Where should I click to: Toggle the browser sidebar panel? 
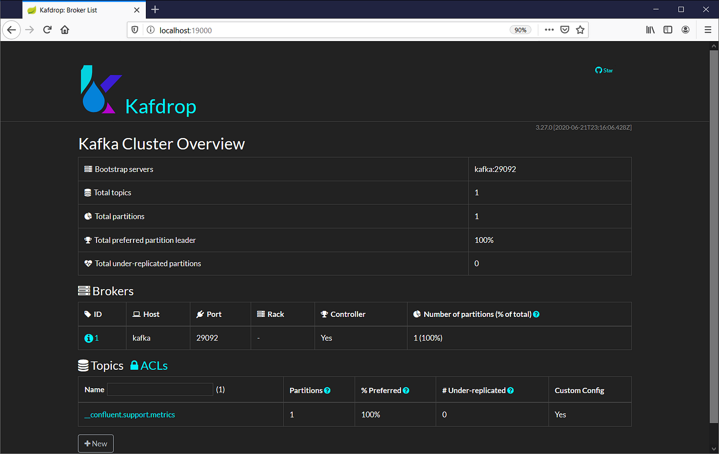[x=668, y=30]
